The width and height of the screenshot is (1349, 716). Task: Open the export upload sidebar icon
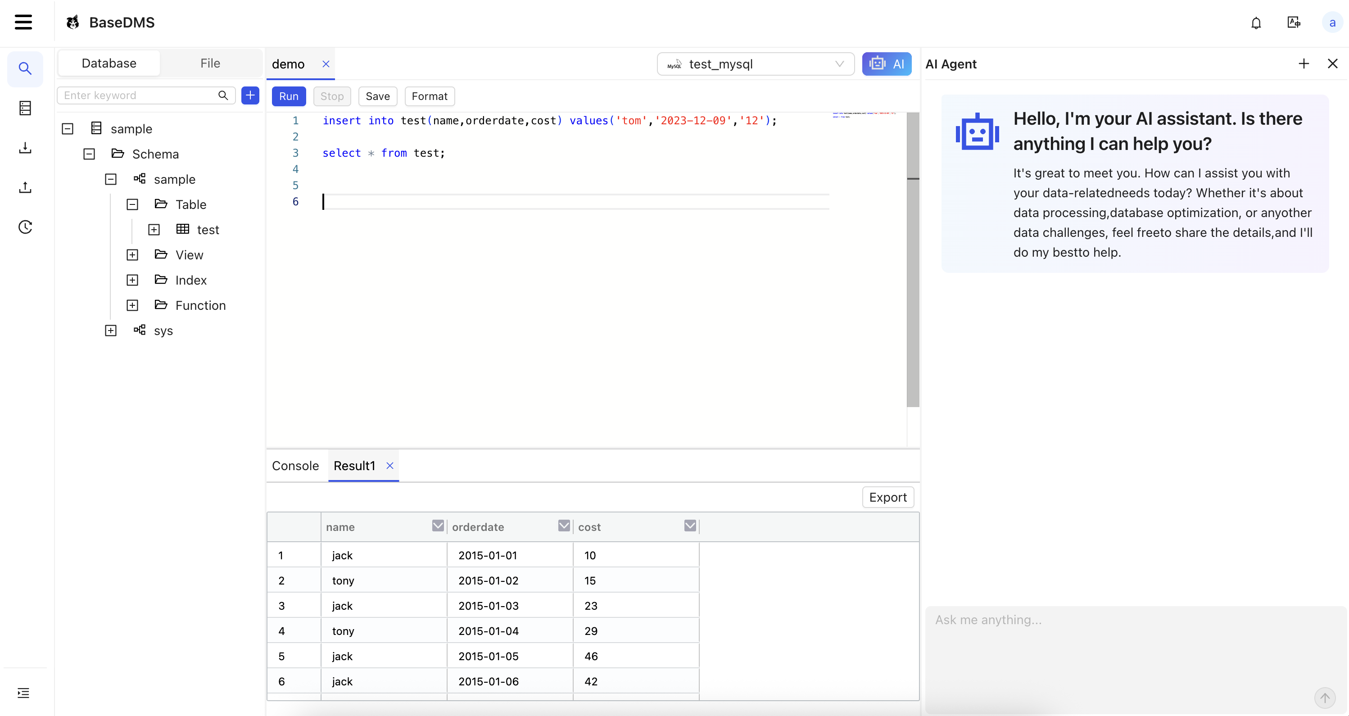pyautogui.click(x=25, y=187)
